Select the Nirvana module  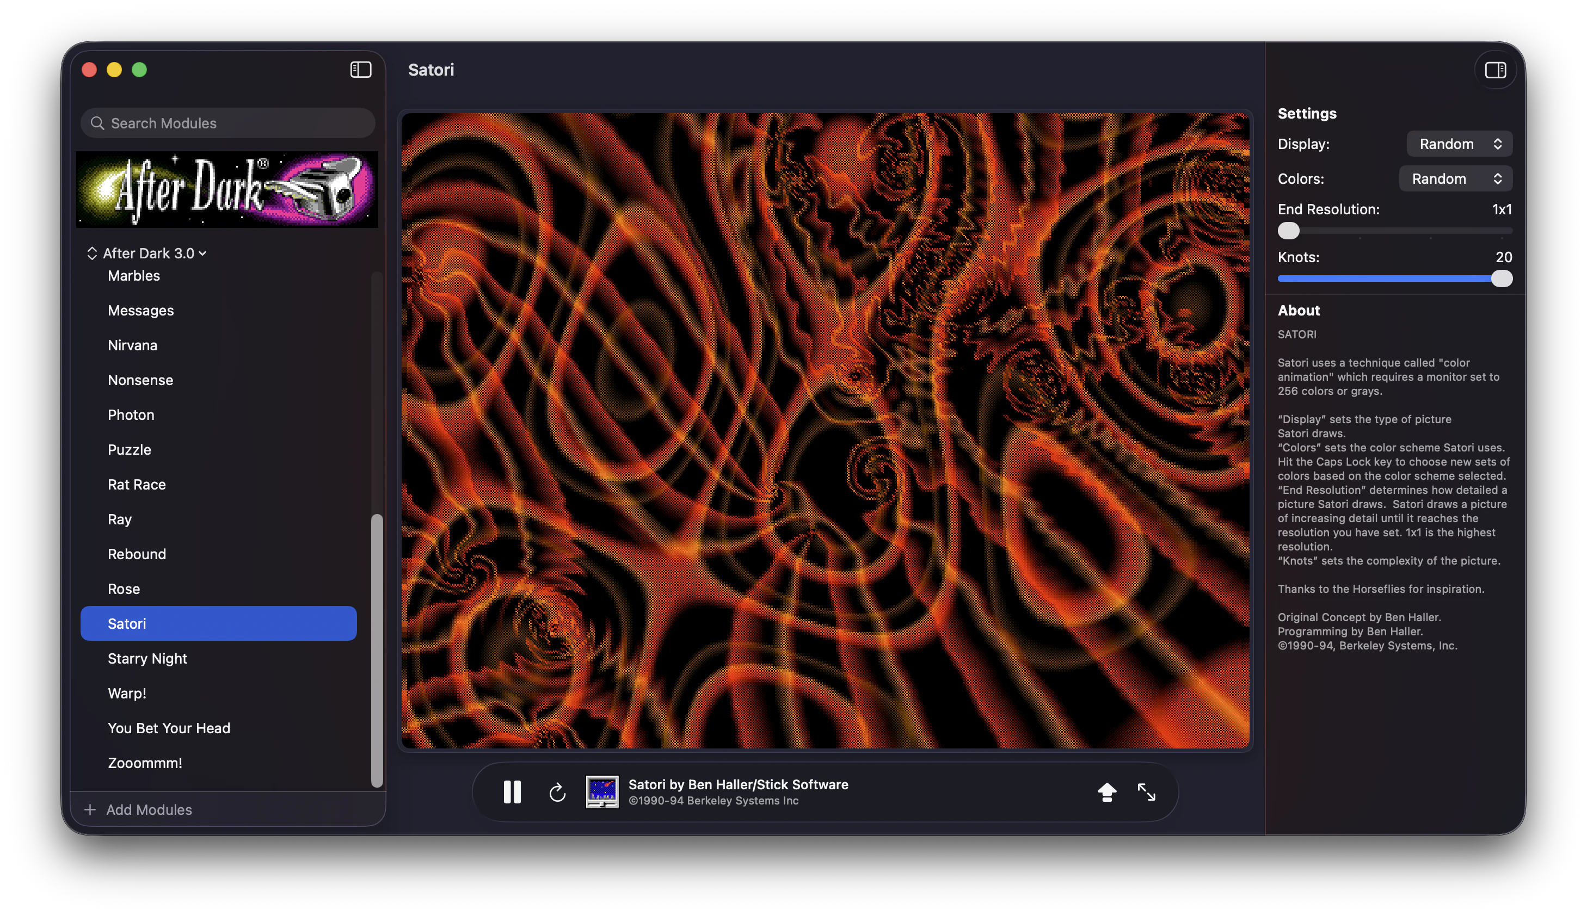218,345
